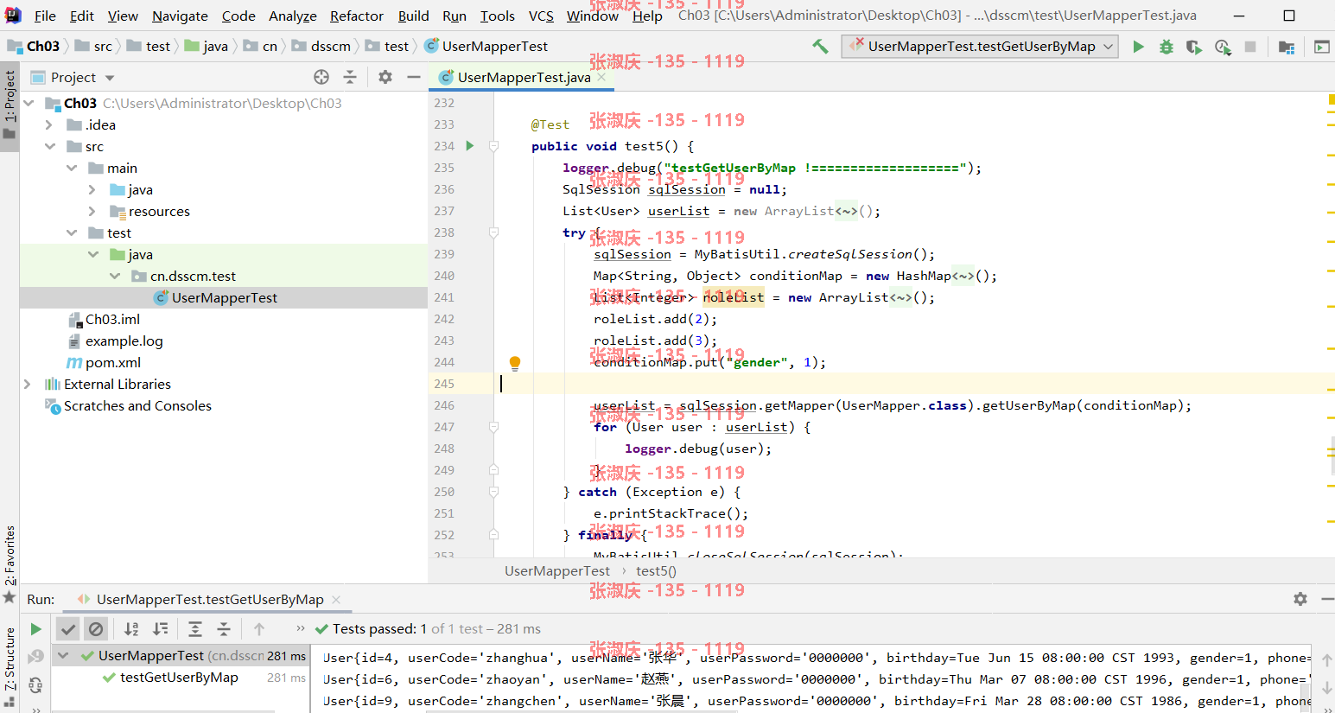Click test5() breadcrumb below editor
The image size is (1335, 713).
(656, 570)
